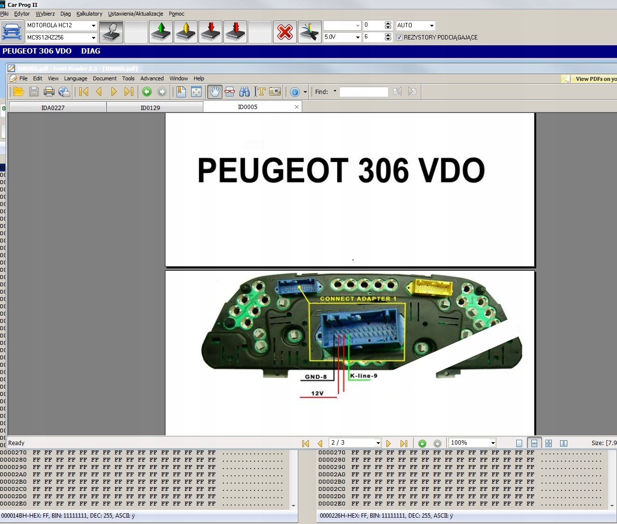Screen dimensions: 617x524
Task: Expand the MC9S12HZ256 dropdown
Action: [x=61, y=37]
